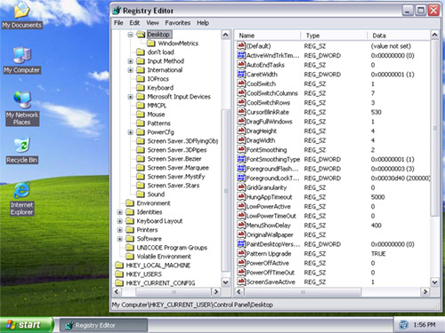Open My Computer desktop icon

click(21, 60)
